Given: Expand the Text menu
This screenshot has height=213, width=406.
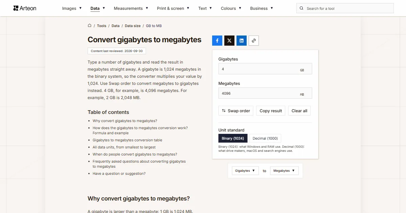Looking at the screenshot, I should click(205, 8).
